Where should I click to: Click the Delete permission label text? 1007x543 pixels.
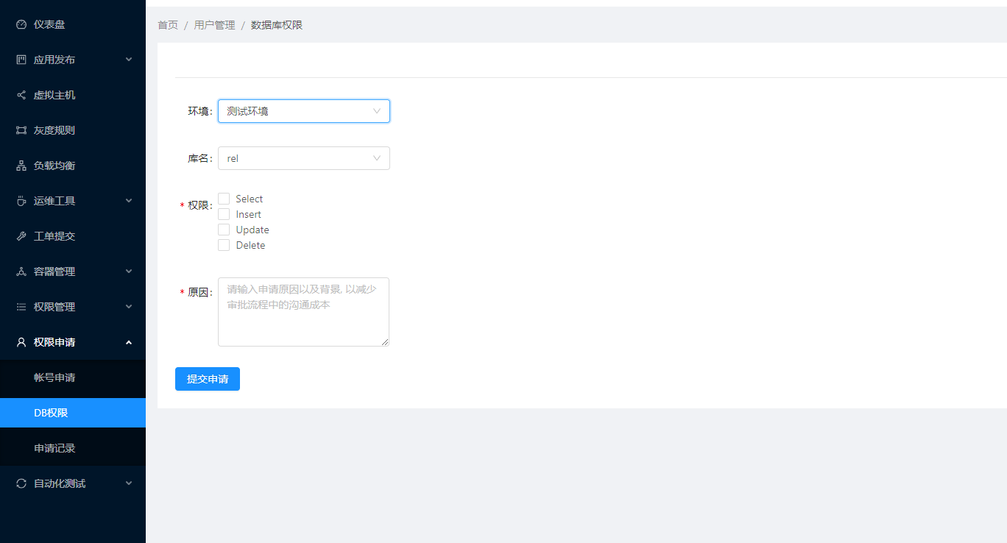tap(250, 245)
